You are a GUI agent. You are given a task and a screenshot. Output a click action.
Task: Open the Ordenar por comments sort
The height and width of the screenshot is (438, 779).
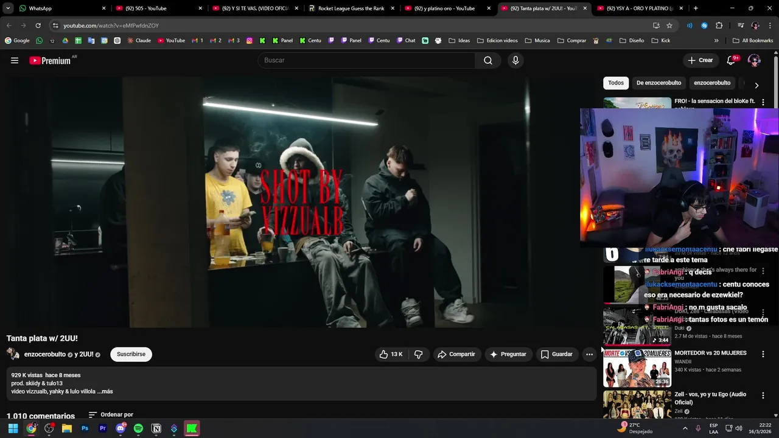point(111,415)
